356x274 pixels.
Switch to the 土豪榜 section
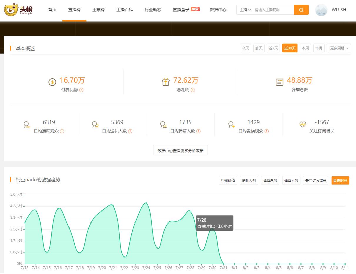pyautogui.click(x=98, y=9)
